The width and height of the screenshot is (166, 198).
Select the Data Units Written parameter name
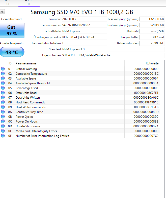(28, 97)
